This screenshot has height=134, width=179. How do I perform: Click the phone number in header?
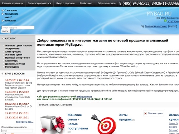coord(149,3)
